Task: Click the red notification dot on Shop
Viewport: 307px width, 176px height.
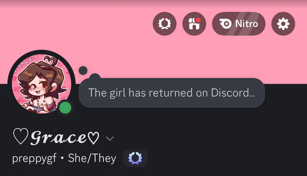Action: point(198,20)
